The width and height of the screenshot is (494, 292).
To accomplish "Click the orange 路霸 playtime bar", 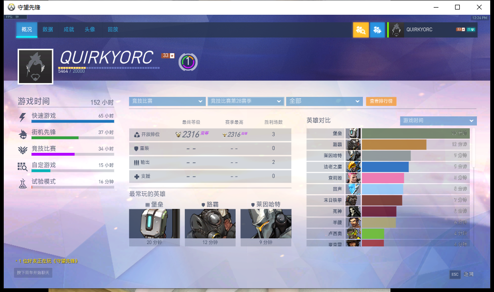I will coord(394,145).
